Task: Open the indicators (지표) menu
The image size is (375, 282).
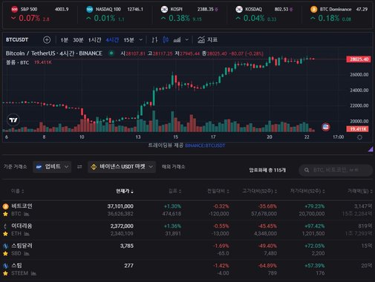Action: pos(208,39)
